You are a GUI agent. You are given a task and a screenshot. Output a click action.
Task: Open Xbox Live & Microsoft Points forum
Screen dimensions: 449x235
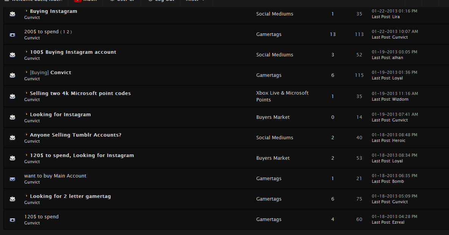282,96
